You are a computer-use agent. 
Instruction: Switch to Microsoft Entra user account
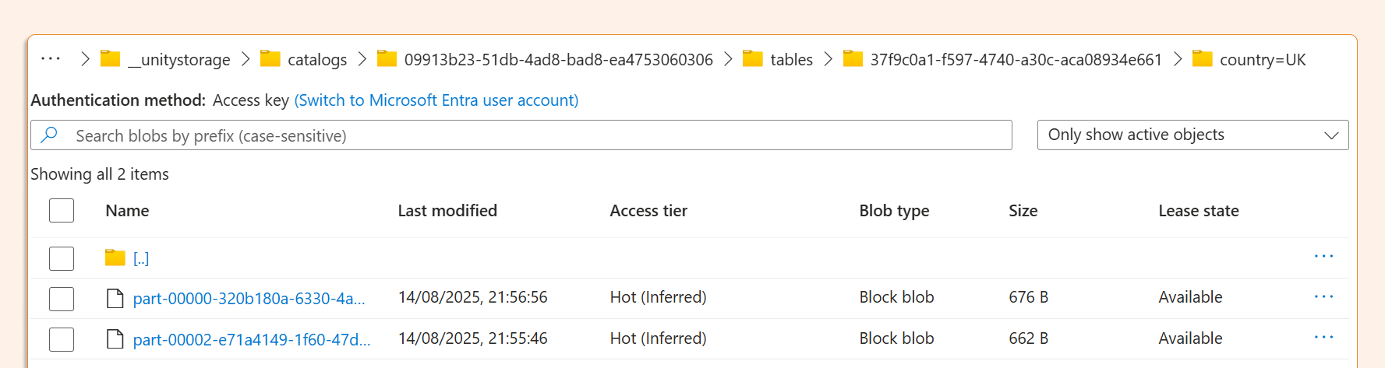[436, 100]
